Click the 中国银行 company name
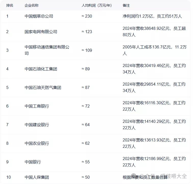This screenshot has width=193, height=184. pyautogui.click(x=33, y=162)
